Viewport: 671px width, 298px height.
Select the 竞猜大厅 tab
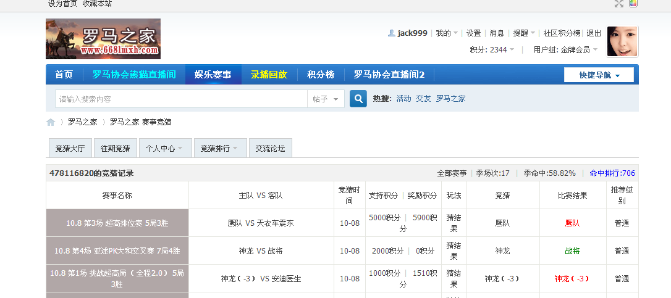[70, 149]
